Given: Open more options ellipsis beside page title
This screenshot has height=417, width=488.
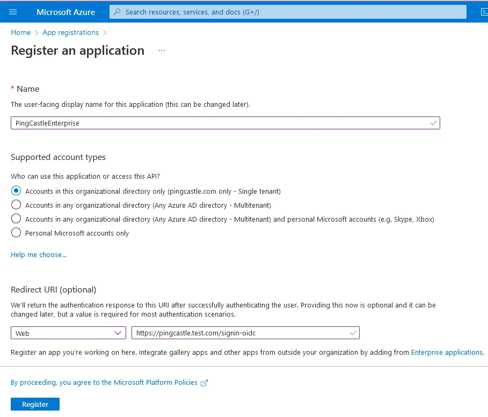Looking at the screenshot, I should 161,50.
